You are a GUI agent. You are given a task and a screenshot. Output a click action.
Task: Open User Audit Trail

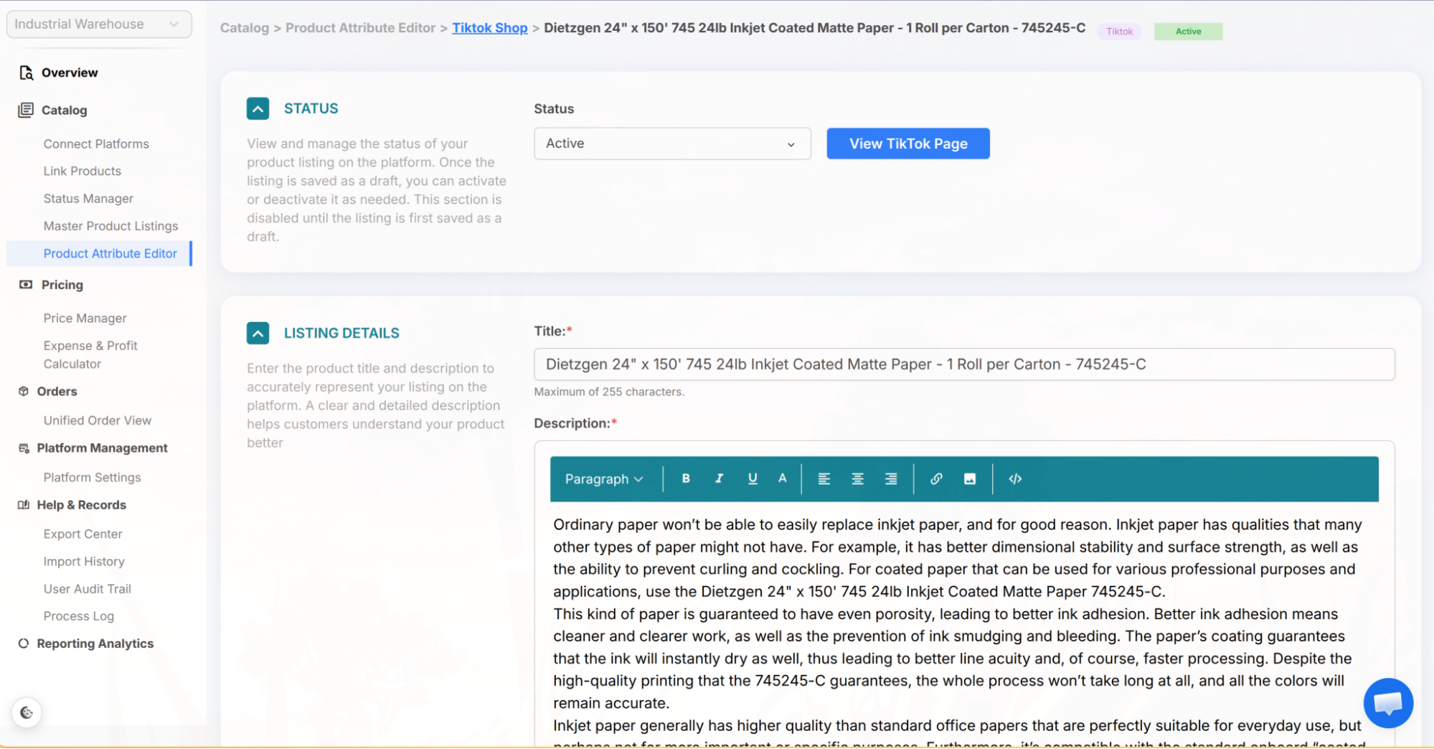(87, 588)
